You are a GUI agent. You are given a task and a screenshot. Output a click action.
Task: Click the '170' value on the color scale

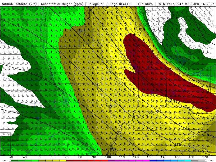(205, 157)
